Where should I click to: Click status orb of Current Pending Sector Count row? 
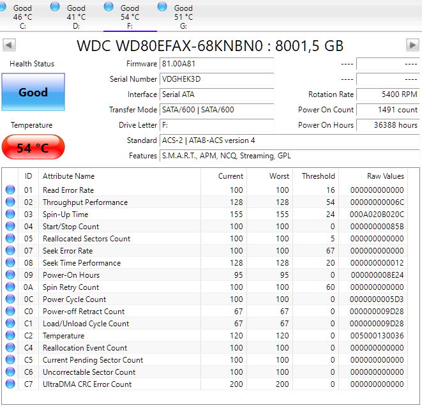click(x=10, y=359)
